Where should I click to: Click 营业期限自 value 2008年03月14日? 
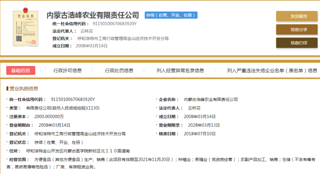(54, 125)
